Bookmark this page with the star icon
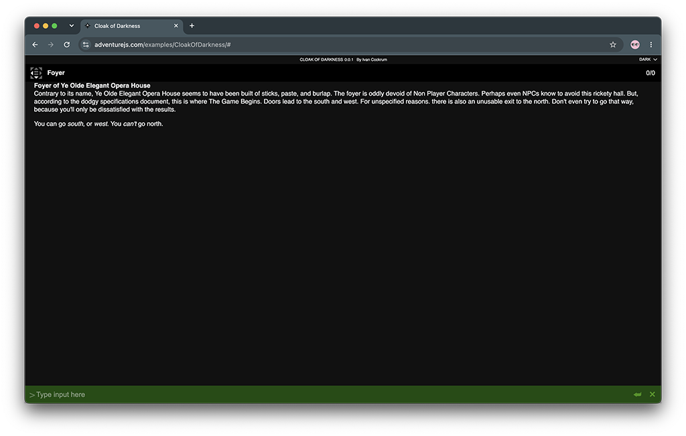Image resolution: width=686 pixels, height=436 pixels. pyautogui.click(x=613, y=45)
